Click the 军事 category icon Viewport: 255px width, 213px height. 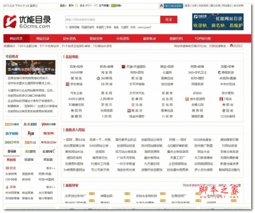pyautogui.click(x=7, y=187)
